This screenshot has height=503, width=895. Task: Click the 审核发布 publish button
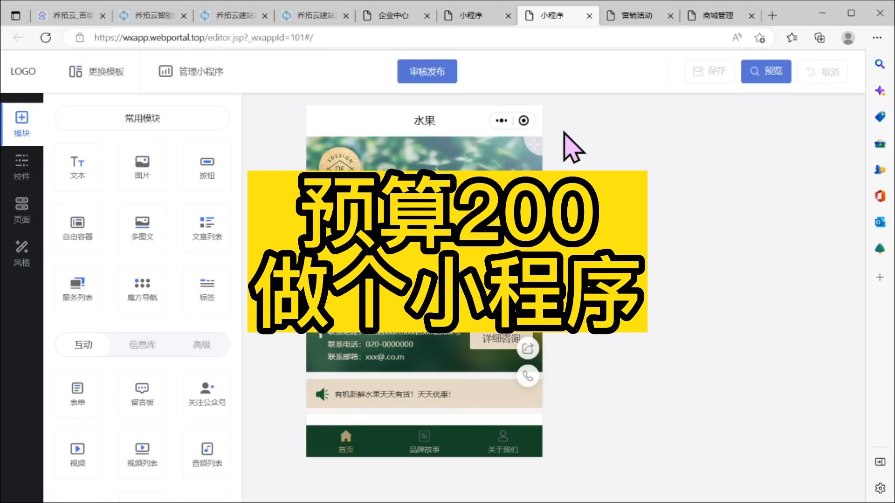pyautogui.click(x=427, y=71)
